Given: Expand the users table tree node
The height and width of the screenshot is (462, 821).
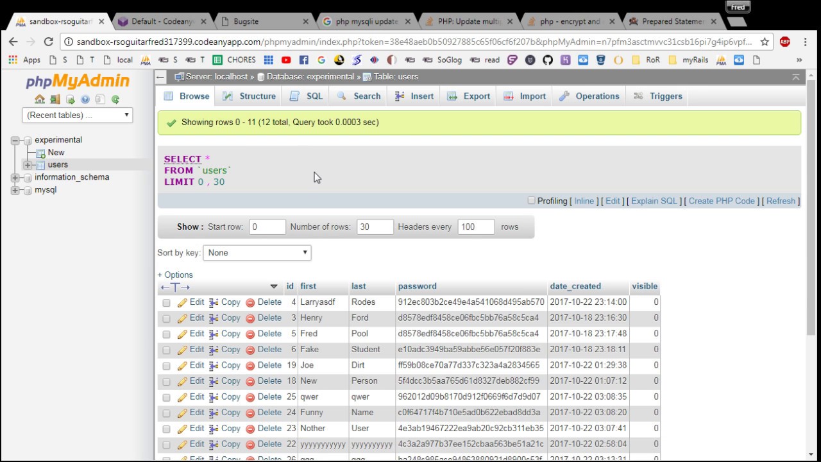Looking at the screenshot, I should click(x=28, y=165).
